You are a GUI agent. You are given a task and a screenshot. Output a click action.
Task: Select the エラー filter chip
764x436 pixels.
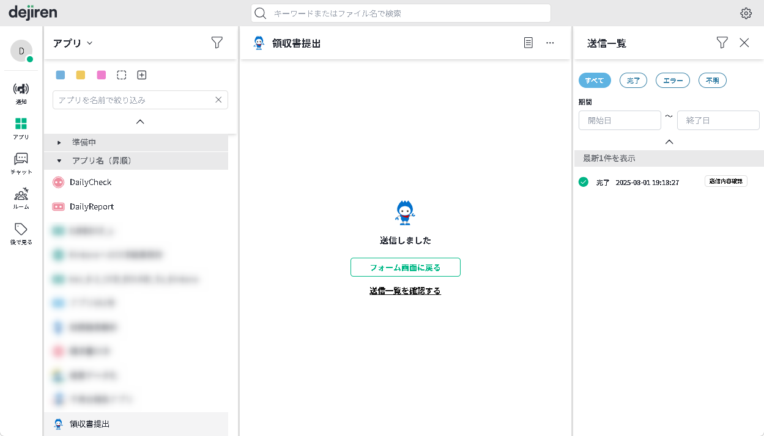point(672,81)
